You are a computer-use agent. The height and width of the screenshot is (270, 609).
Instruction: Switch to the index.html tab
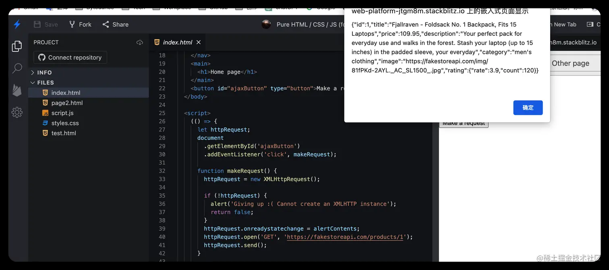point(177,42)
